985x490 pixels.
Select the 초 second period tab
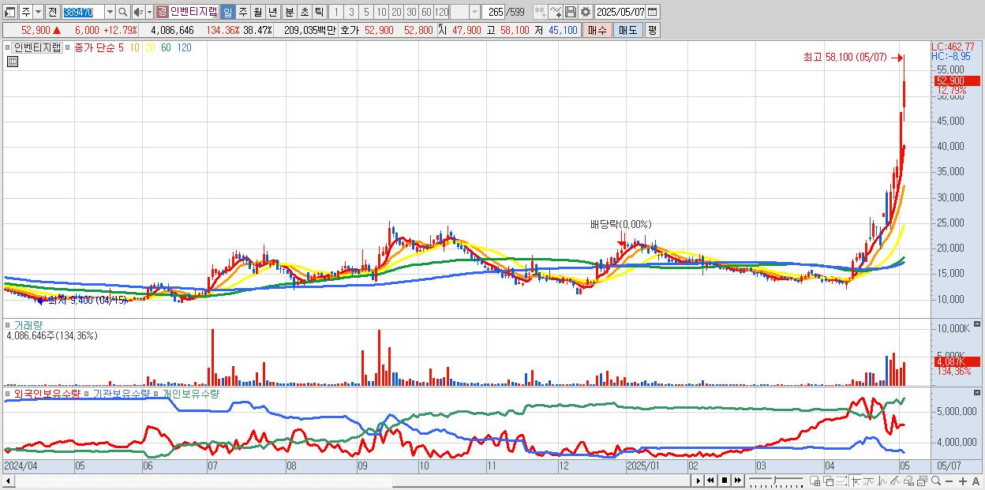(305, 12)
